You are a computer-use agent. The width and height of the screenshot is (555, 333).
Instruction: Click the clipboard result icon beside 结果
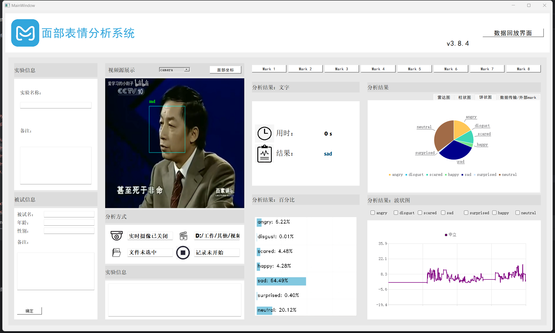[x=264, y=154]
